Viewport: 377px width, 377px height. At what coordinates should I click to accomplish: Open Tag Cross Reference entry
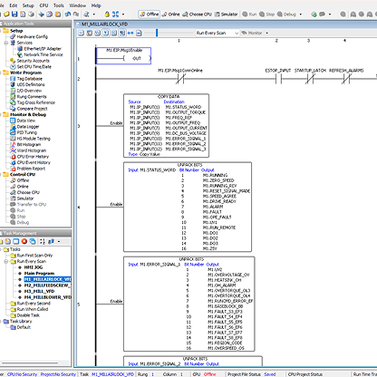click(x=36, y=102)
